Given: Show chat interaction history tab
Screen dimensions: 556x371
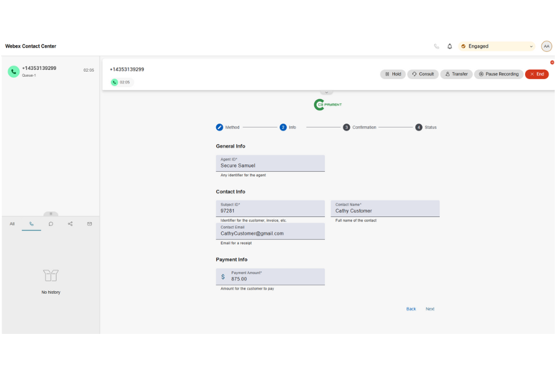Looking at the screenshot, I should pyautogui.click(x=51, y=224).
